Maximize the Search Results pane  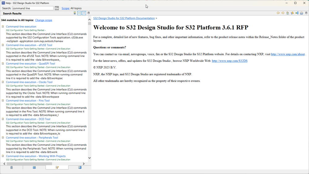pos(89,13)
